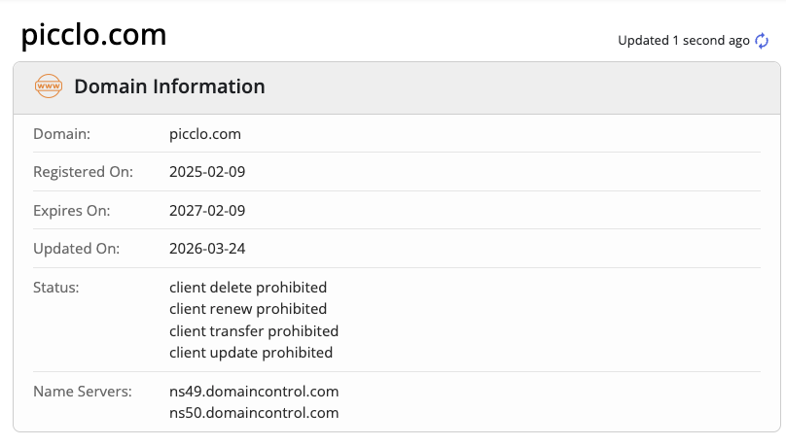This screenshot has height=446, width=786.
Task: Click the client update prohibited status
Action: pos(251,353)
